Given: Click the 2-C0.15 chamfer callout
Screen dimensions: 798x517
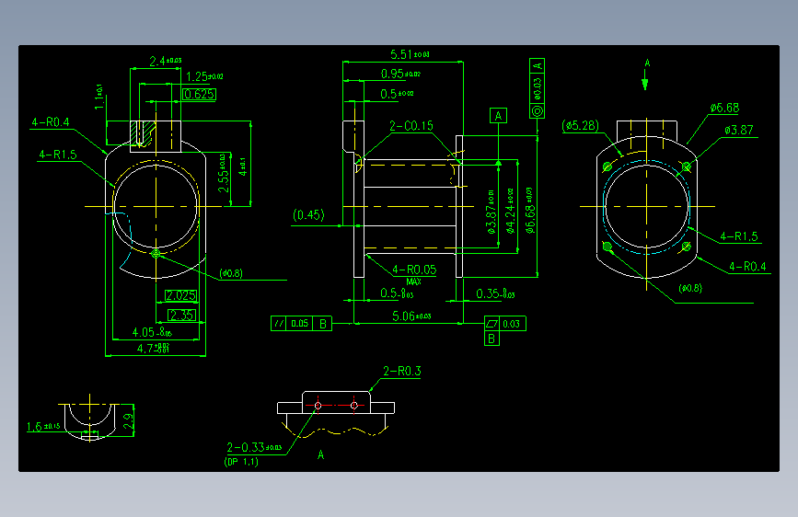Looking at the screenshot, I should (x=411, y=126).
